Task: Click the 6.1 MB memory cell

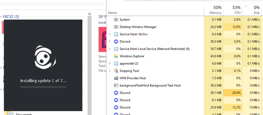Action: pyautogui.click(x=214, y=100)
